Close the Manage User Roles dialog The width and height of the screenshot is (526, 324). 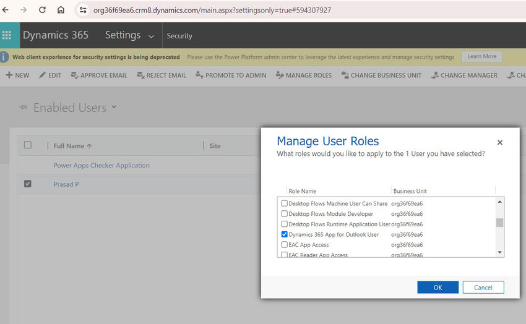pyautogui.click(x=500, y=142)
